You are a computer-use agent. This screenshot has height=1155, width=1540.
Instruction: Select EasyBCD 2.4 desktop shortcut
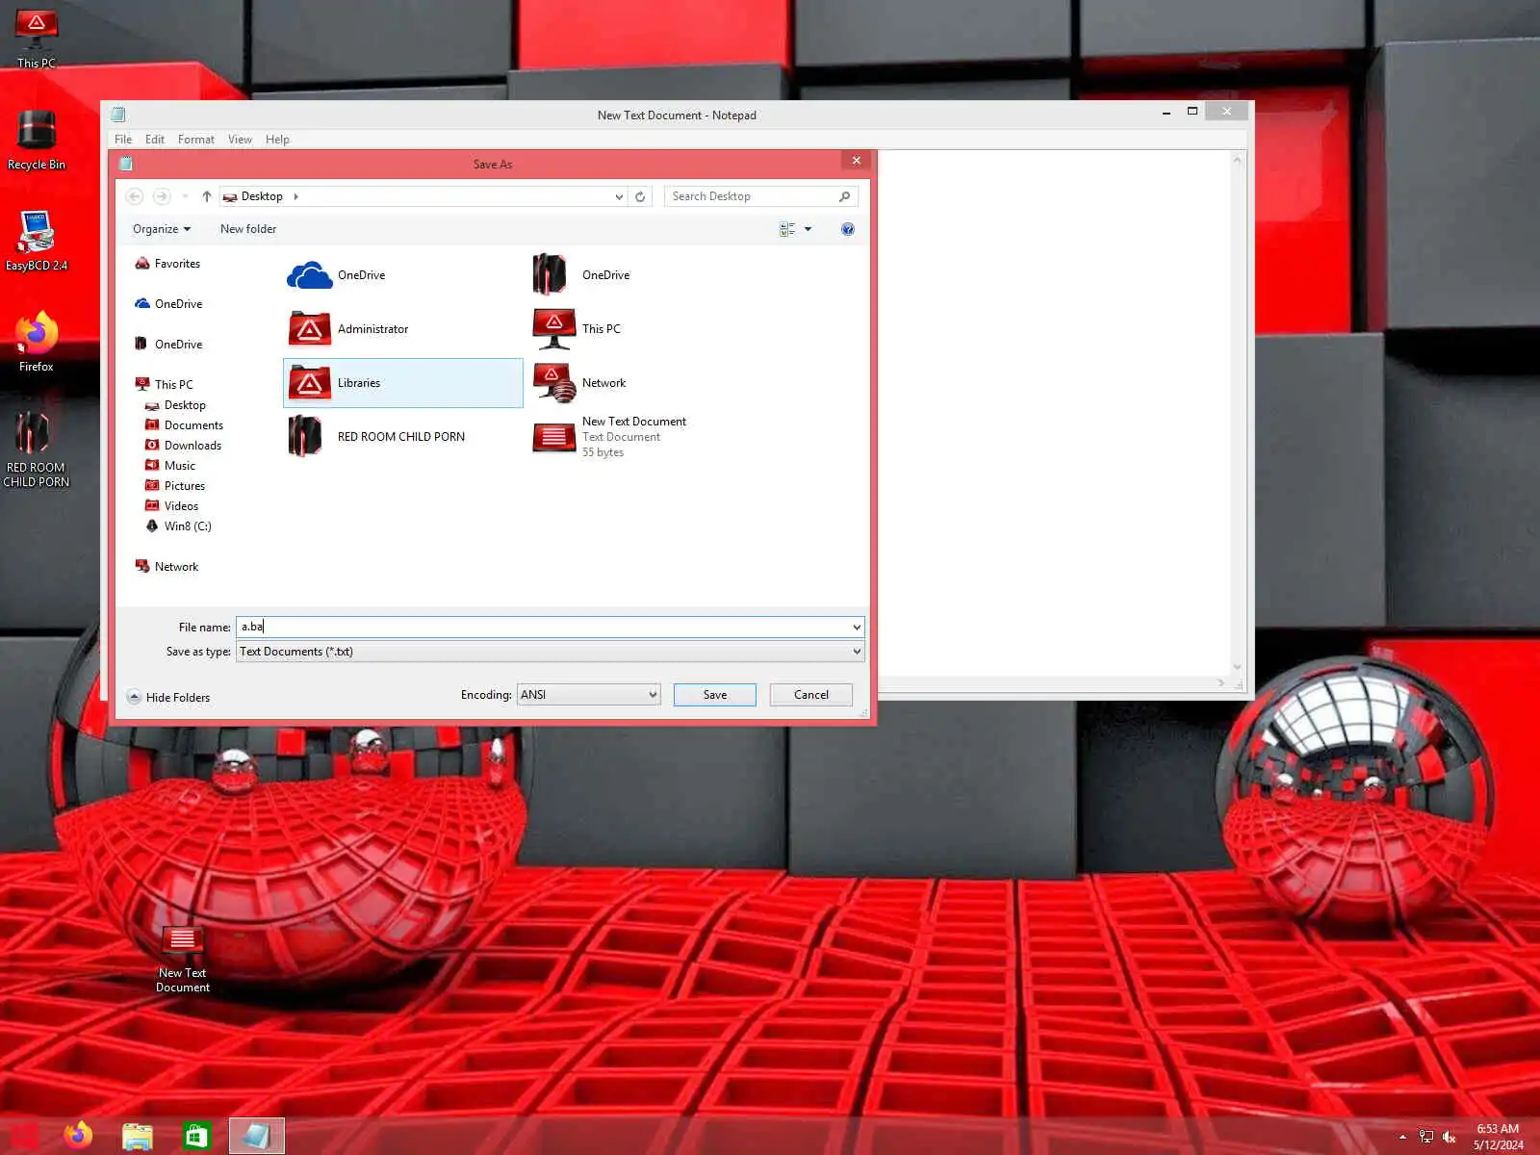pyautogui.click(x=37, y=242)
